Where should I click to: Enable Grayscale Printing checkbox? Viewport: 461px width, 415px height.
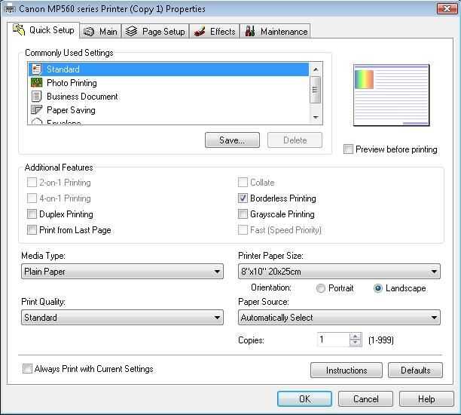point(243,214)
